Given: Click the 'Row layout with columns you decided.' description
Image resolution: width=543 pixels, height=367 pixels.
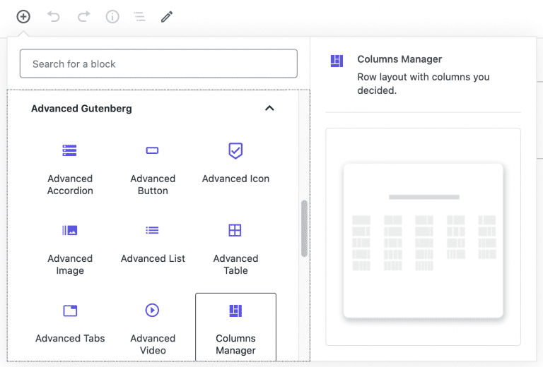Looking at the screenshot, I should point(424,83).
